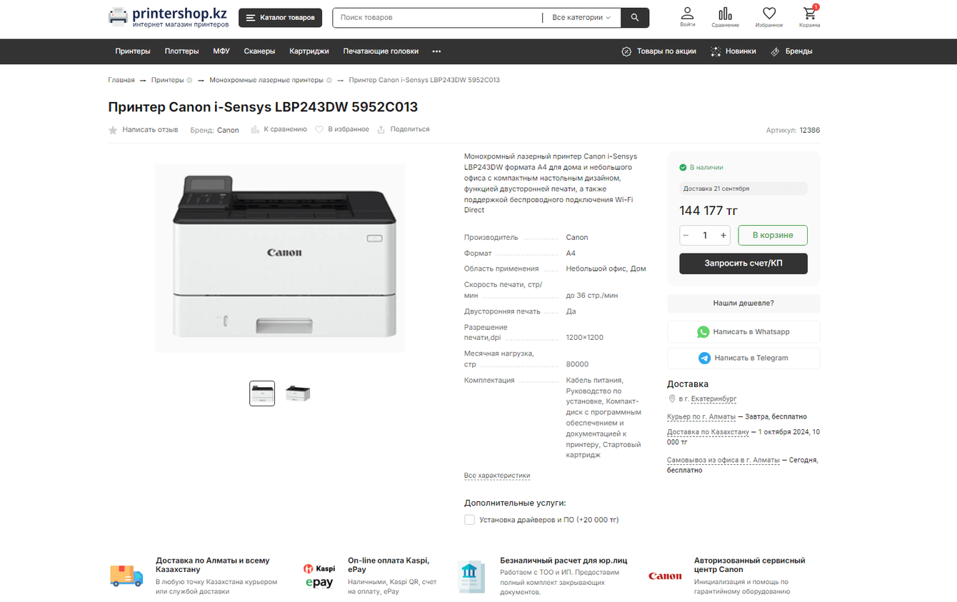
Task: Open the Избранное heart icon in the header
Action: coord(769,14)
